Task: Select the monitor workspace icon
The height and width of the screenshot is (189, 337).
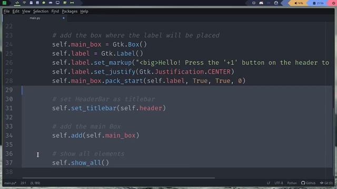Action: tap(57, 3)
